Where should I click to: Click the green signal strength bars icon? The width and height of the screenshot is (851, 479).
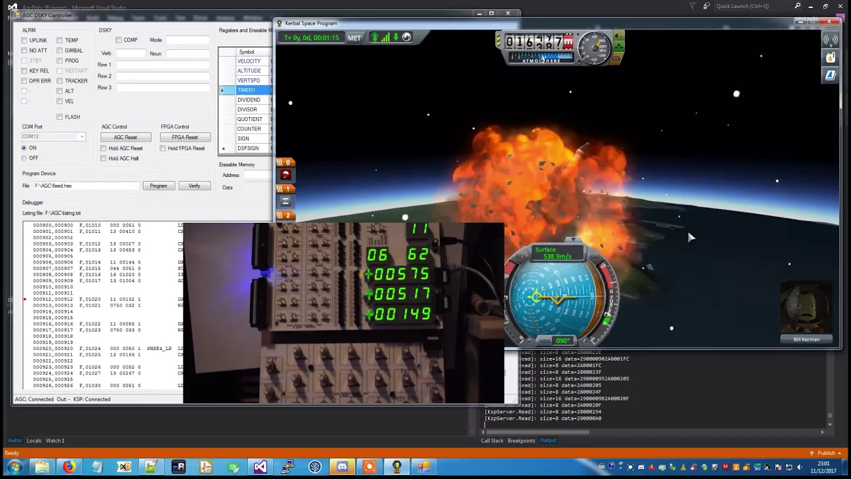pyautogui.click(x=385, y=38)
